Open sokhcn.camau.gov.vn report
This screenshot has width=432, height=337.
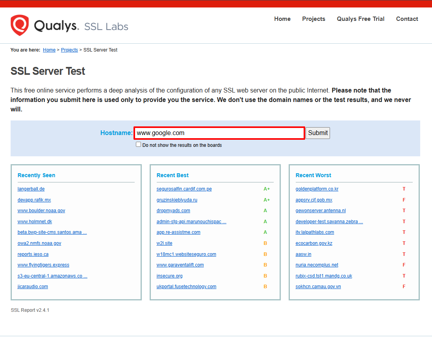pos(318,287)
